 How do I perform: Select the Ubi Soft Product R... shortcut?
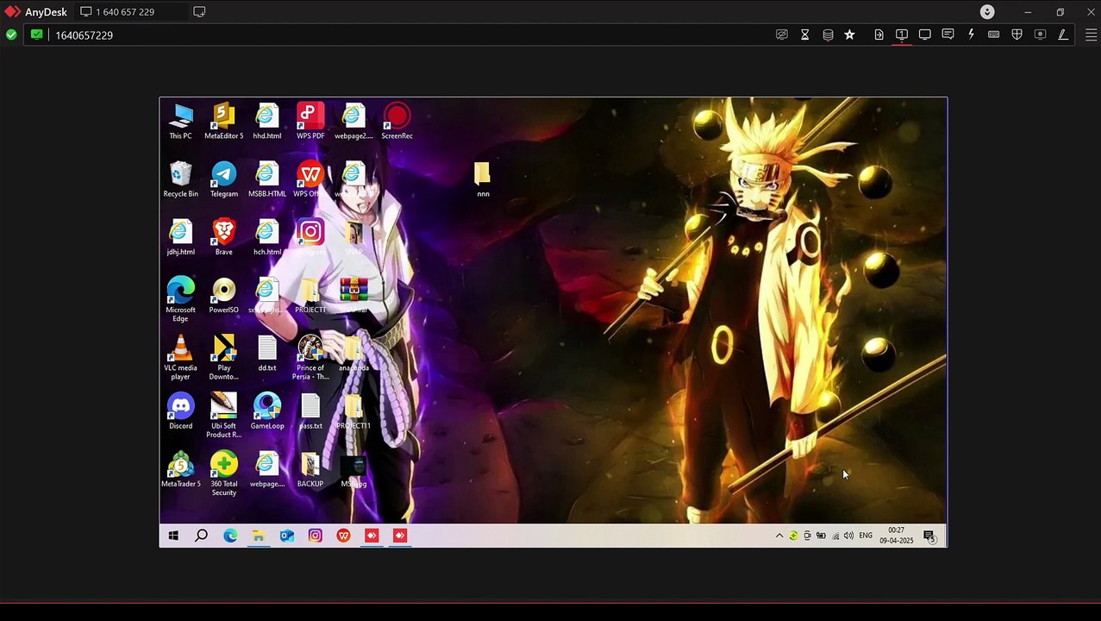(x=224, y=415)
